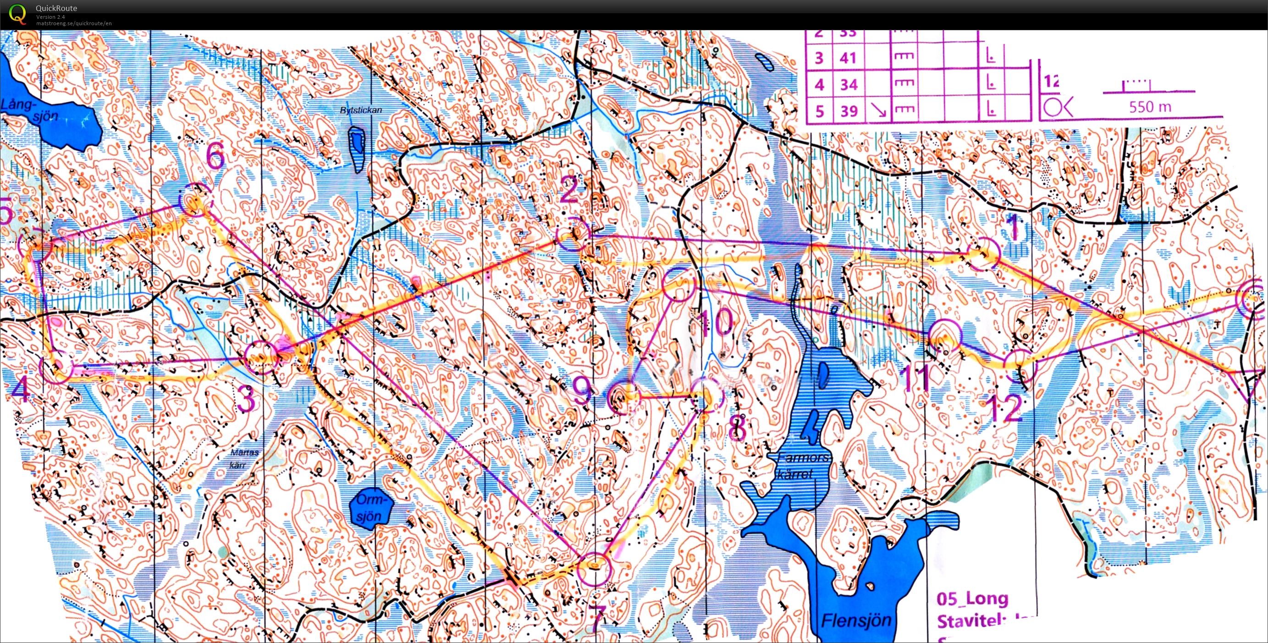
Task: Click control circle 2 on the map
Action: coord(573,235)
